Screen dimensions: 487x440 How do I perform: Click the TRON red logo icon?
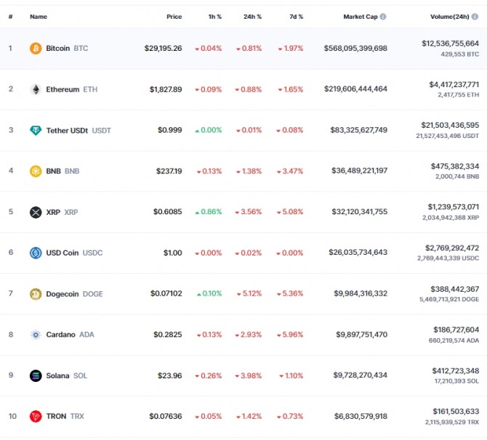[36, 416]
